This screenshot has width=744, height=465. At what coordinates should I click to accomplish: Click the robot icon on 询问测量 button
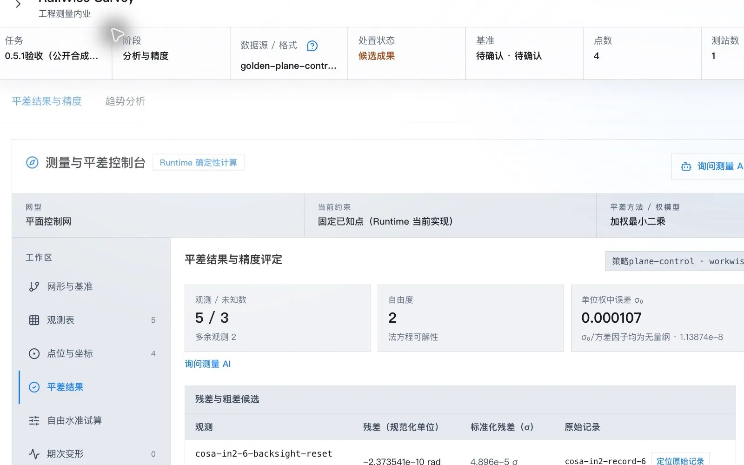686,166
